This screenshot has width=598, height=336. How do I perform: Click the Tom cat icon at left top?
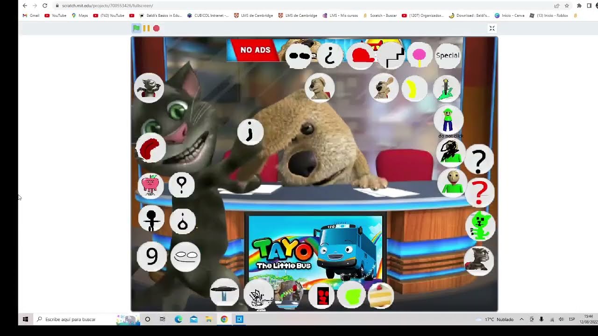tap(149, 88)
